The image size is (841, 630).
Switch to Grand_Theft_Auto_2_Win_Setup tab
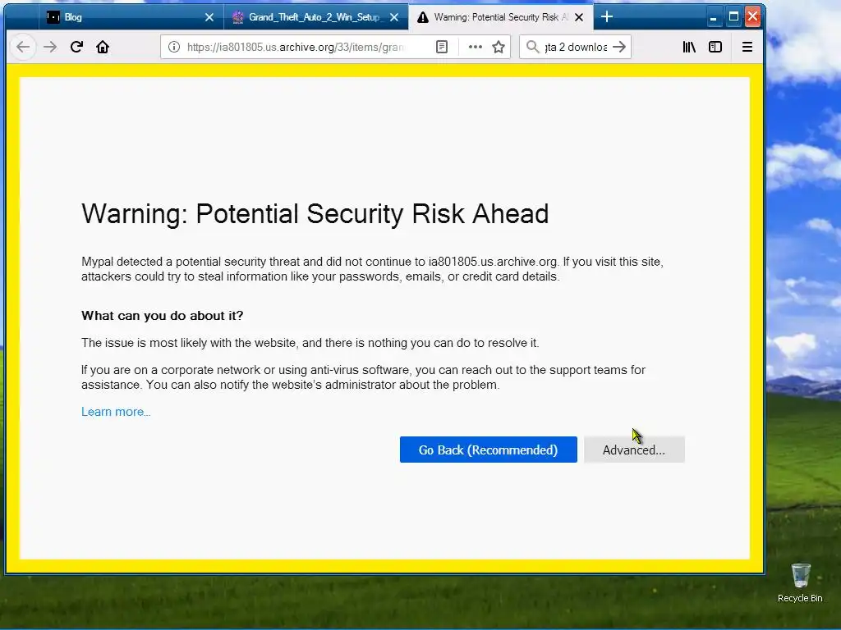(315, 17)
